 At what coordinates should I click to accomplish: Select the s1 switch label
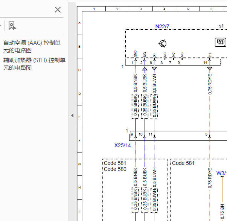pyautogui.click(x=221, y=26)
